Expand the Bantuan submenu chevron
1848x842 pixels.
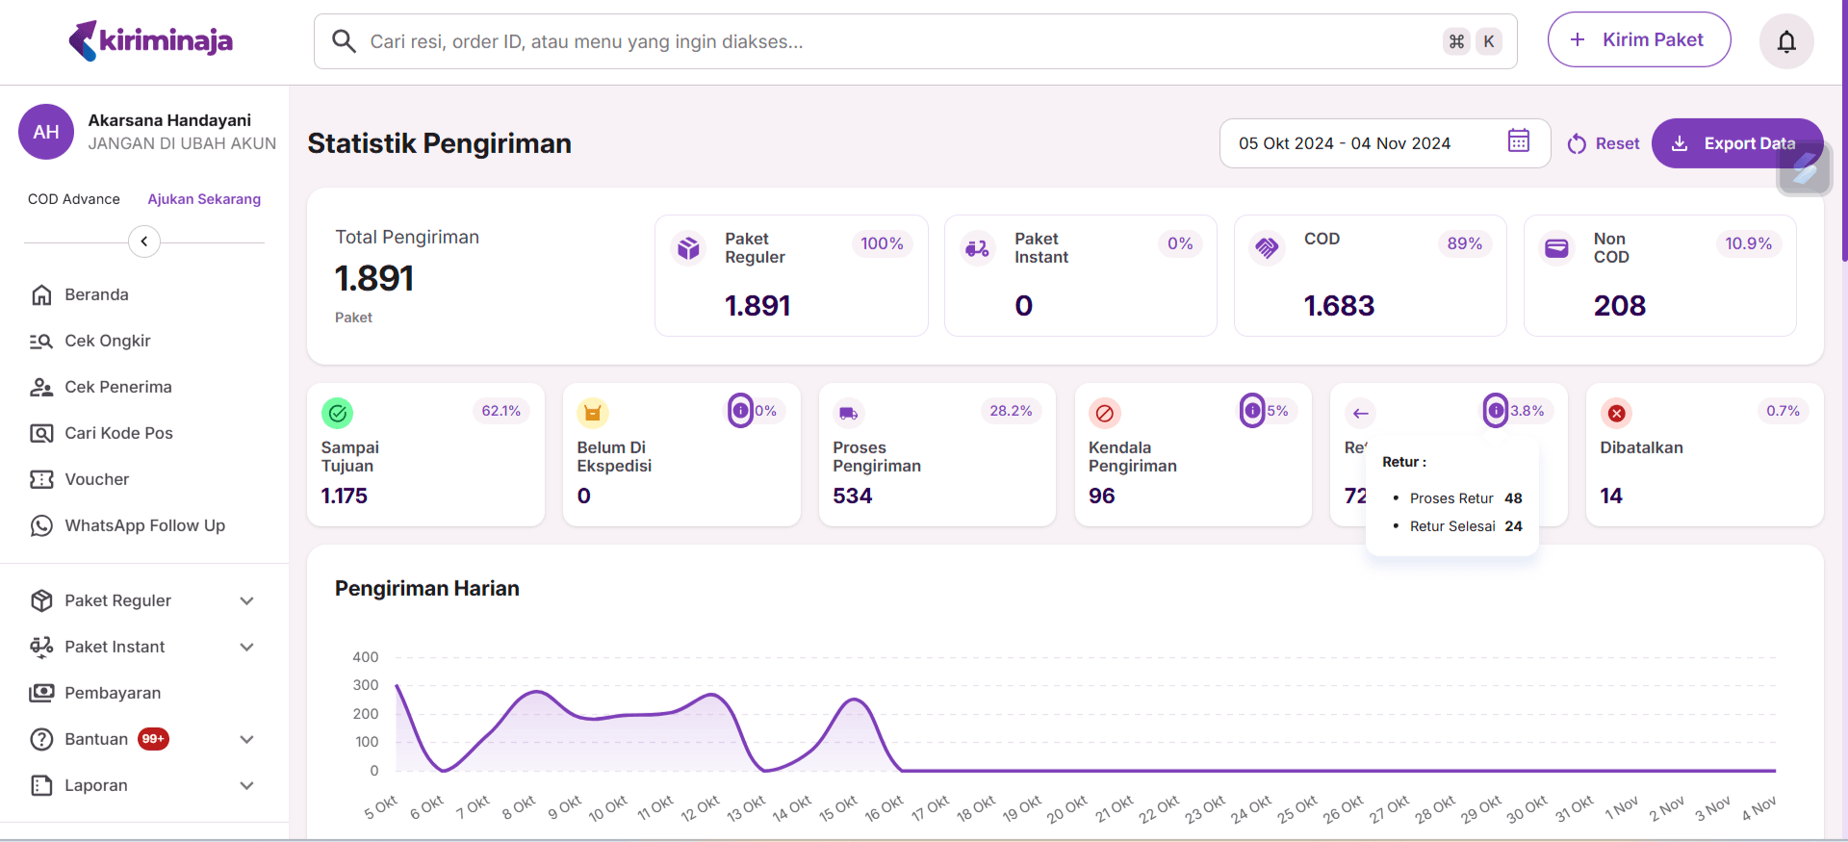[246, 739]
